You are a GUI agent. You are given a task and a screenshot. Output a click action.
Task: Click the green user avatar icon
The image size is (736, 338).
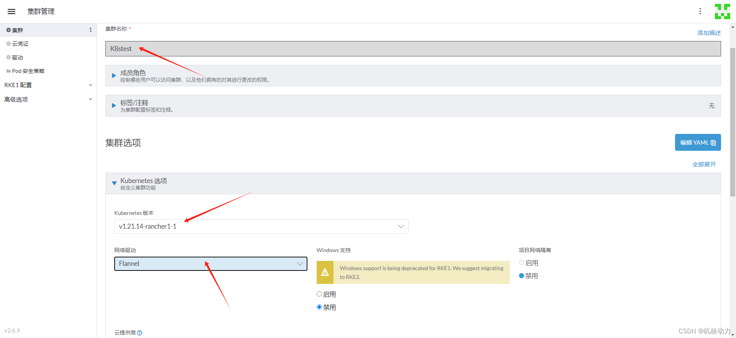click(723, 12)
